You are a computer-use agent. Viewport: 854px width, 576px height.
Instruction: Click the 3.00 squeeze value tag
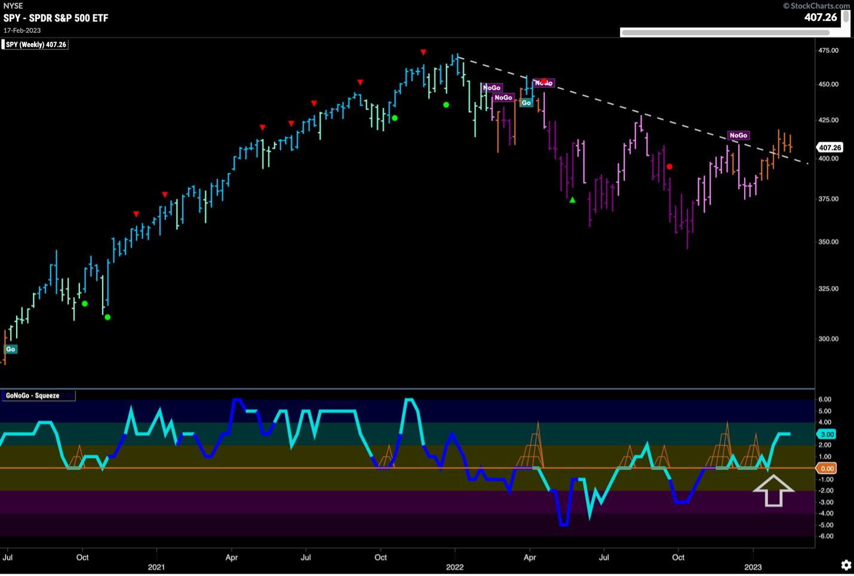tap(827, 435)
